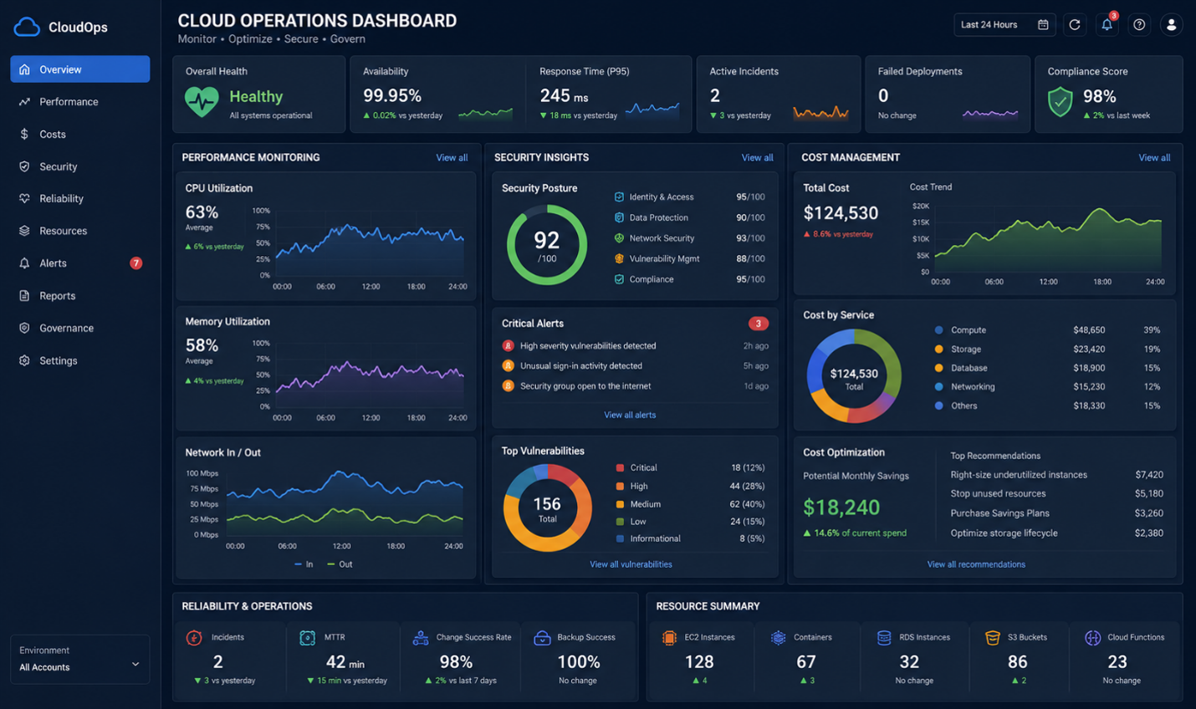Click the Backup Success icon

click(x=542, y=638)
